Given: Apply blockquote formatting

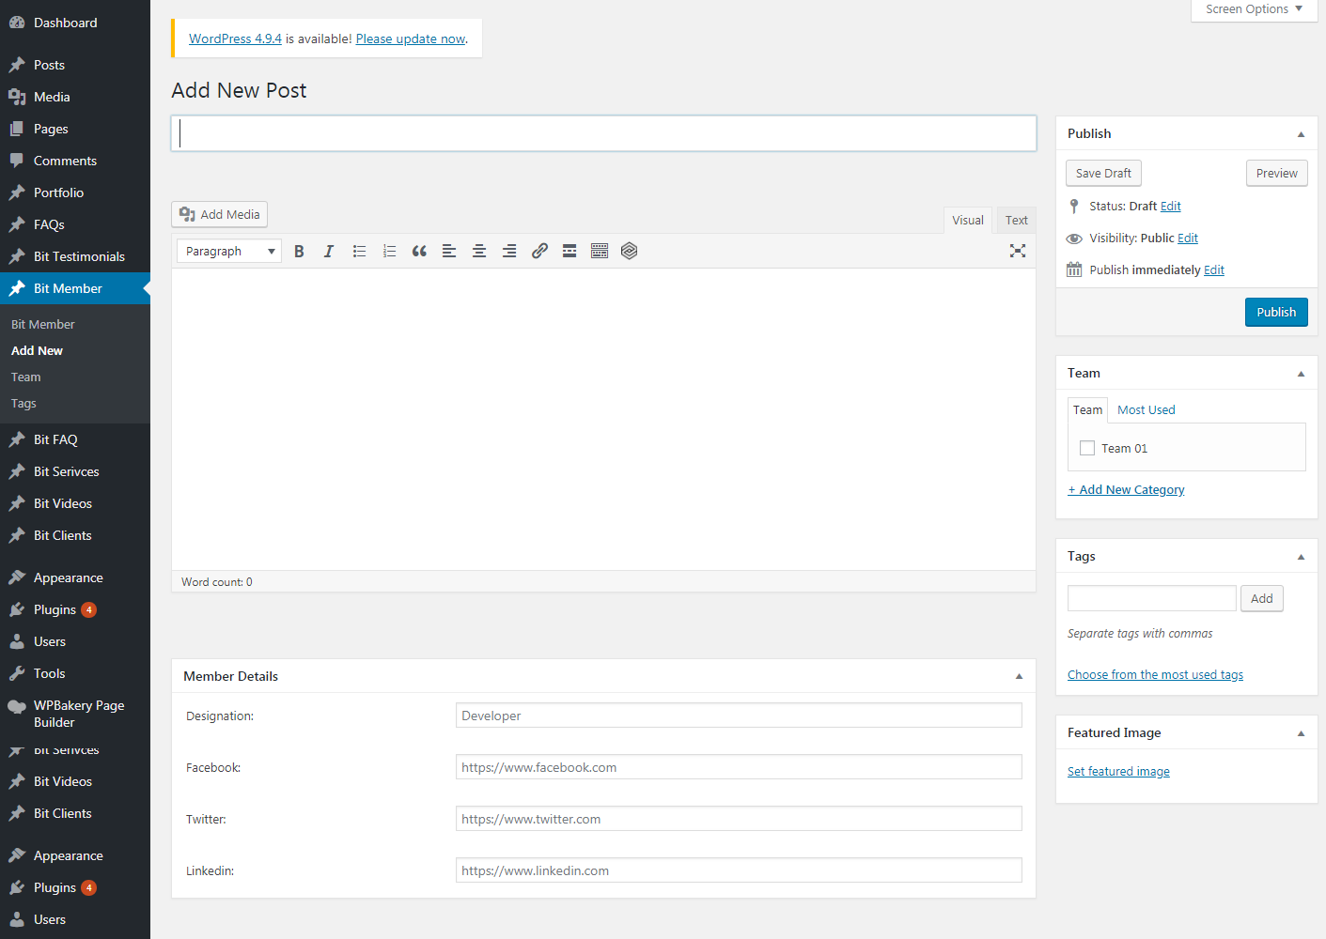Looking at the screenshot, I should coord(419,252).
